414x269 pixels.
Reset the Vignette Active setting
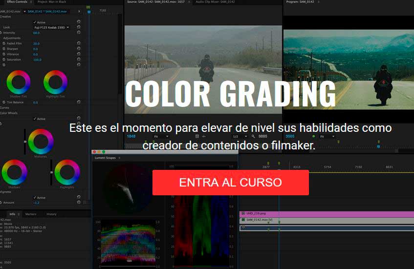79,197
